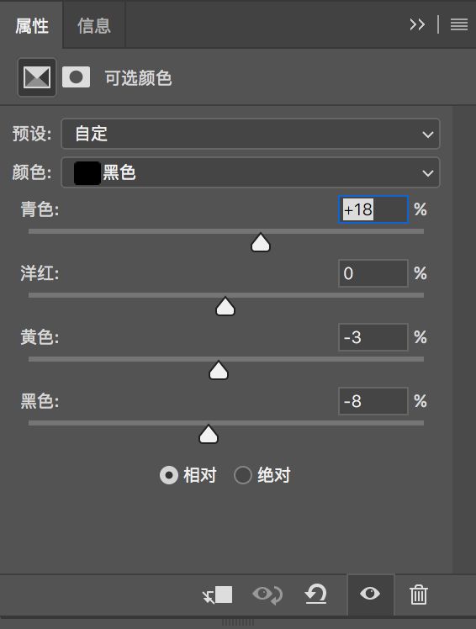This screenshot has width=476, height=629.
Task: Collapse panel with double-arrow icon
Action: click(417, 24)
